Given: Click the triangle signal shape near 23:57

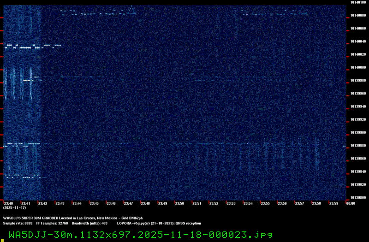Looking at the screenshot, I should point(292,10).
